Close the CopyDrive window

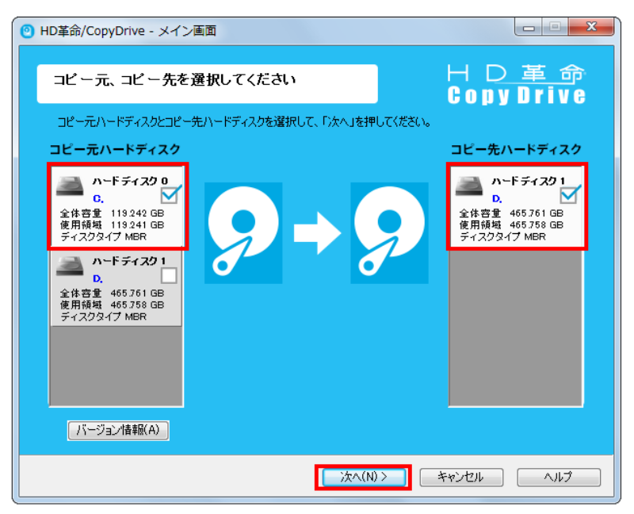click(x=591, y=27)
